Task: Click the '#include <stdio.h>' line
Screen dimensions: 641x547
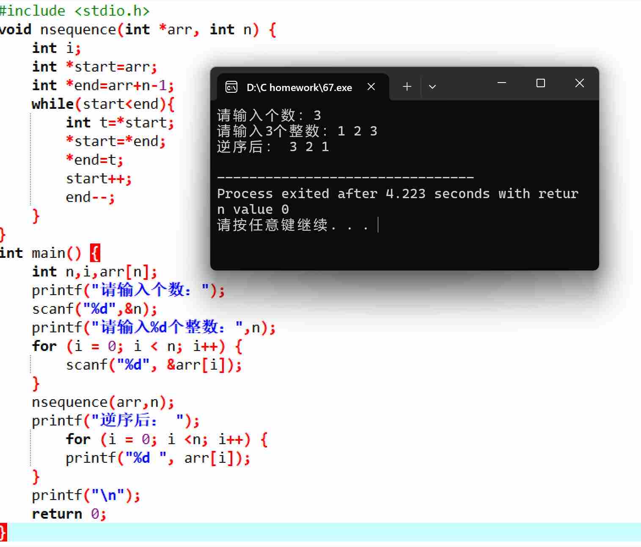Action: coord(74,11)
